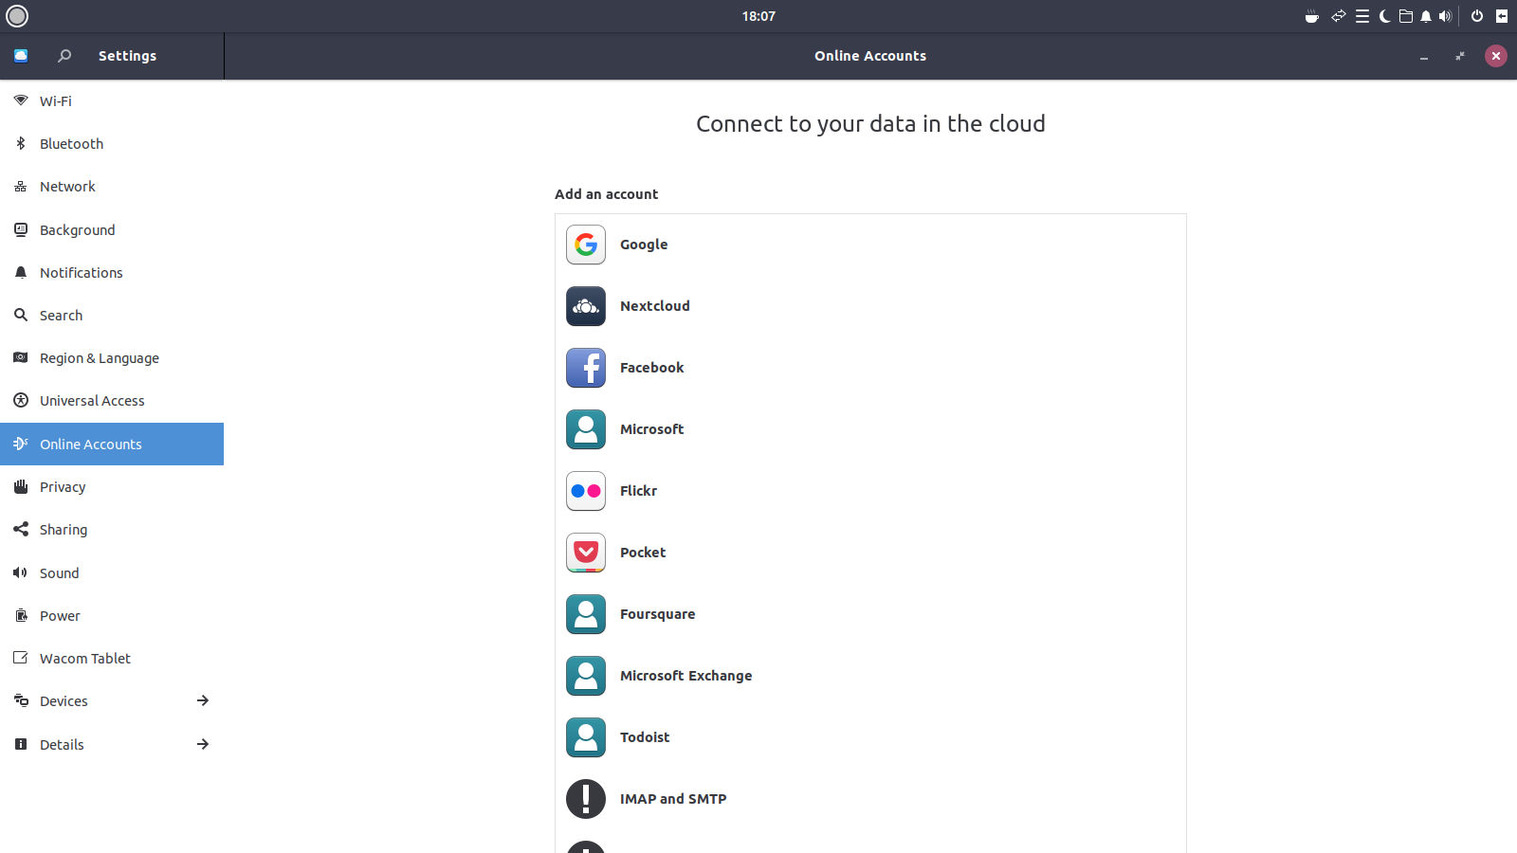The width and height of the screenshot is (1517, 853).
Task: Open Universal Access settings
Action: click(x=112, y=401)
